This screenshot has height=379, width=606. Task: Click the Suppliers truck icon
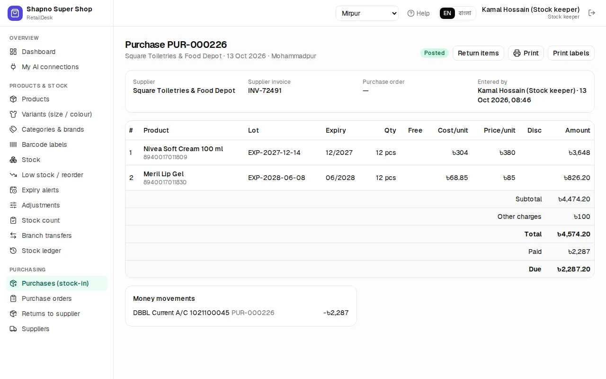(x=13, y=329)
